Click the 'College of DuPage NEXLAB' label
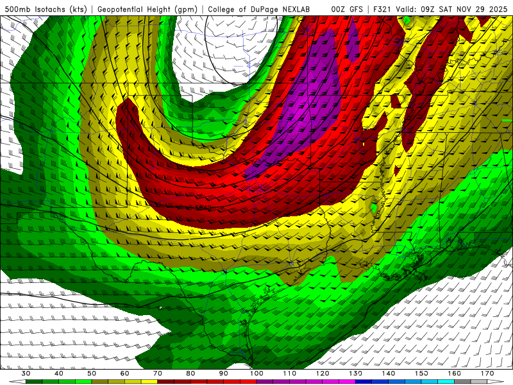 pos(259,10)
